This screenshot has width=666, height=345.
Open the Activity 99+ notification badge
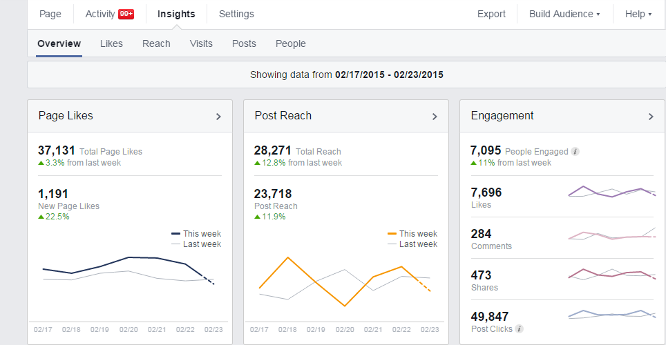[126, 14]
